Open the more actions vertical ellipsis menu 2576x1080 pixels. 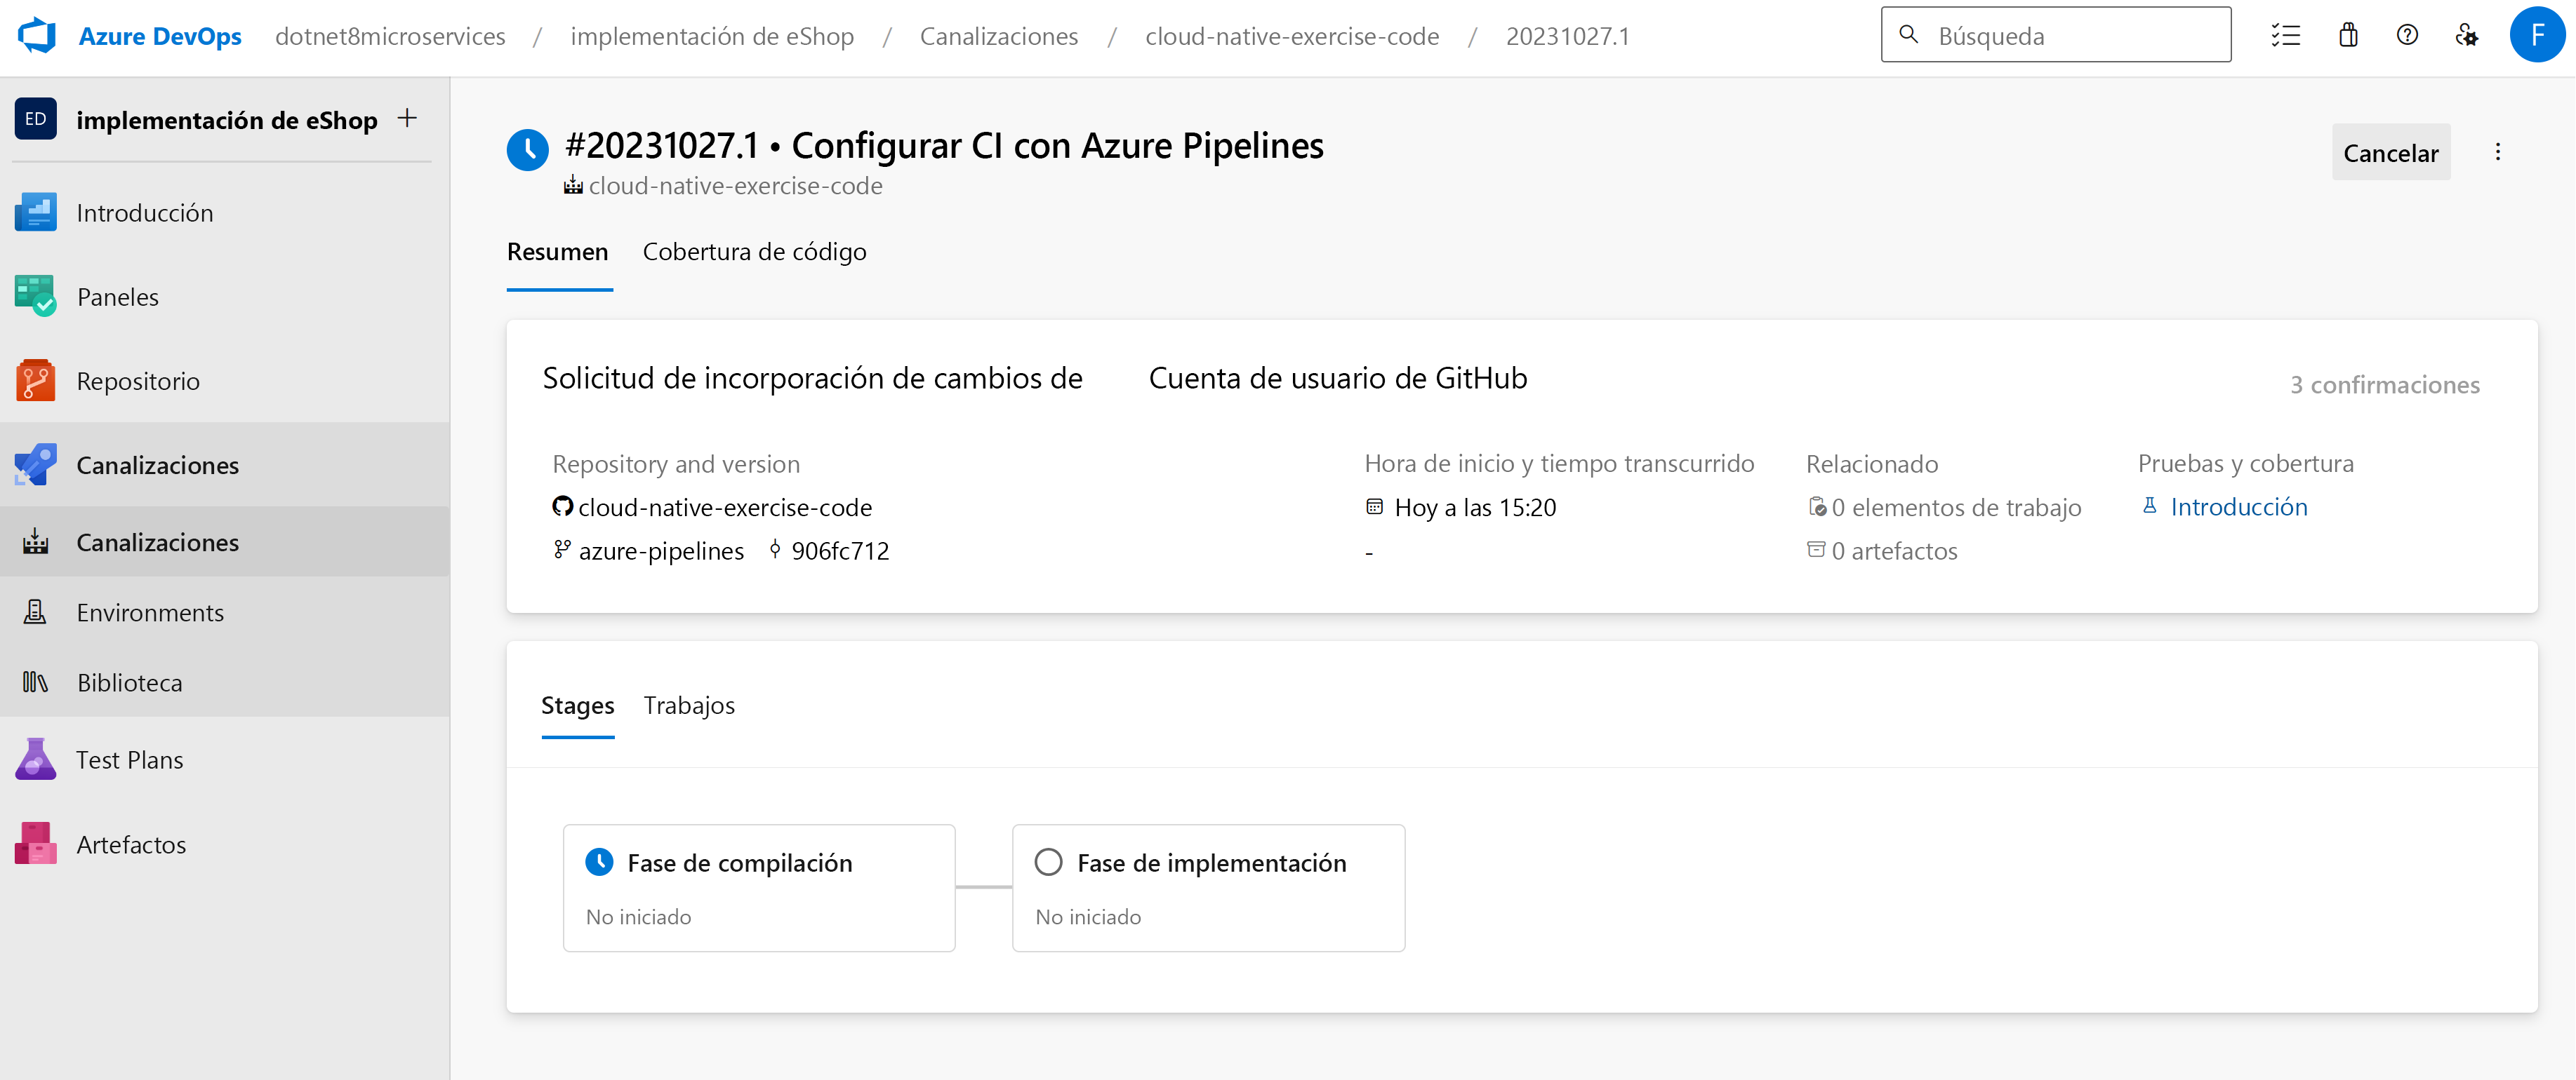point(2497,152)
